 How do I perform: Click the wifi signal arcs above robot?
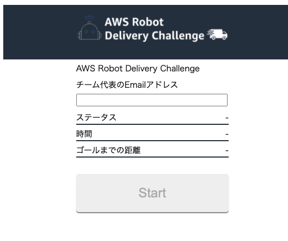click(x=89, y=18)
